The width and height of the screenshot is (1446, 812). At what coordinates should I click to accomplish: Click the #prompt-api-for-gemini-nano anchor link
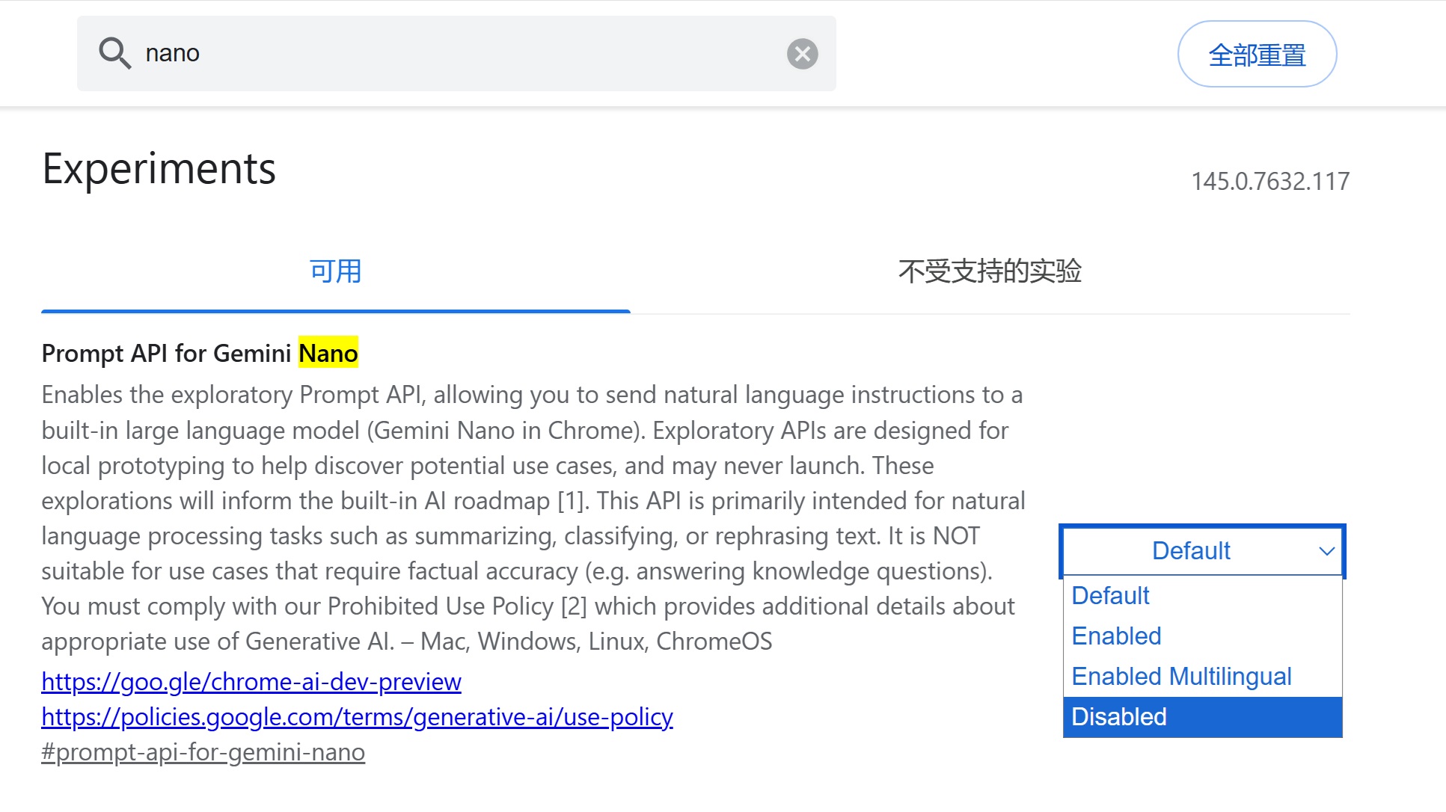203,752
